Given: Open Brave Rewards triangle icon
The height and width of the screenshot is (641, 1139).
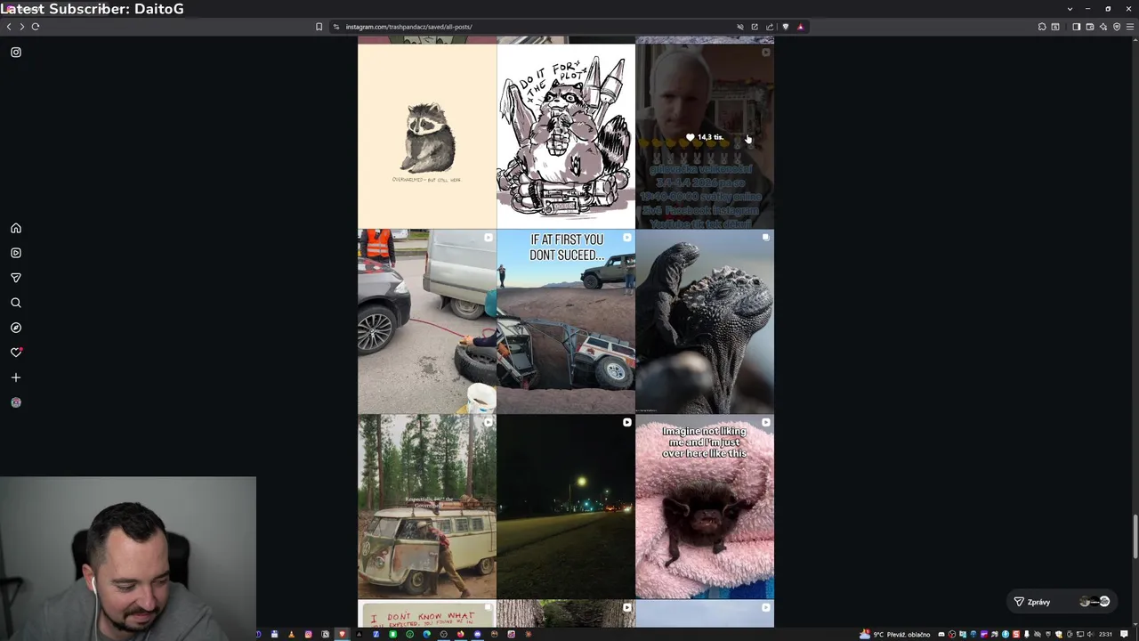Looking at the screenshot, I should (800, 27).
